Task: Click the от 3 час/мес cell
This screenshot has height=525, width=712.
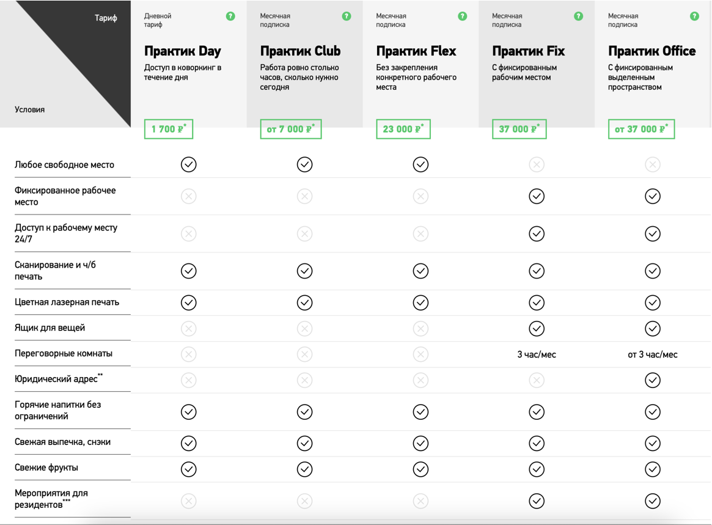Action: click(x=653, y=354)
